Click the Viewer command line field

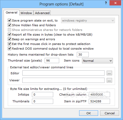[63, 80]
